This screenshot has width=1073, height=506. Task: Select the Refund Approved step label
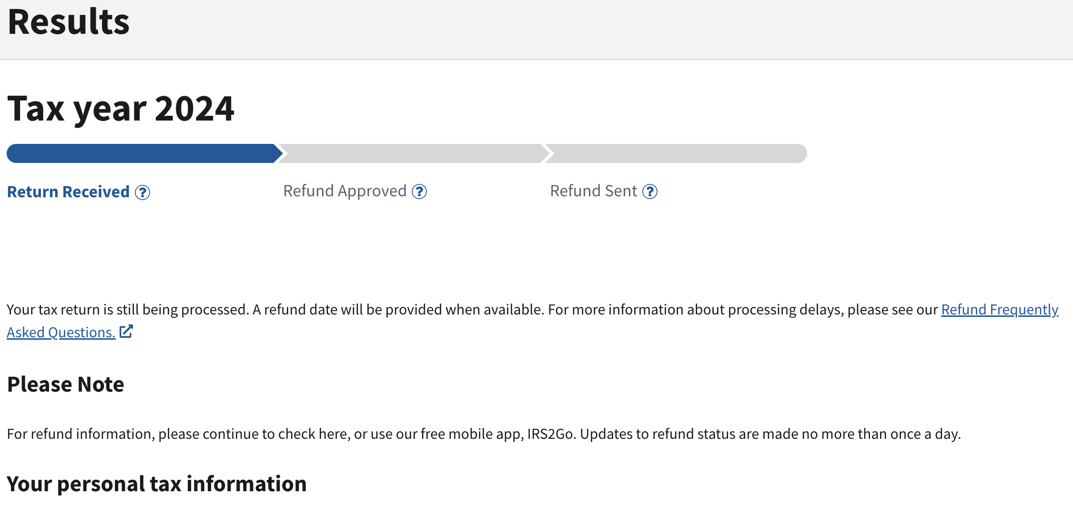pyautogui.click(x=344, y=191)
